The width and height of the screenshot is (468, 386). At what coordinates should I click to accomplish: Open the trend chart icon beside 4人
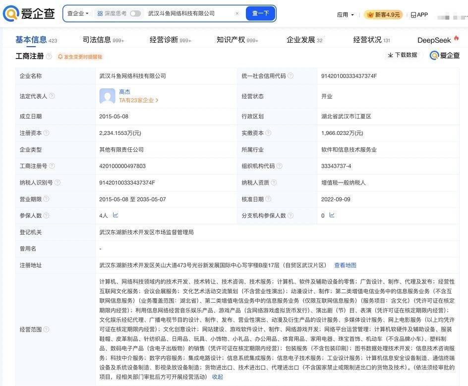click(x=115, y=215)
